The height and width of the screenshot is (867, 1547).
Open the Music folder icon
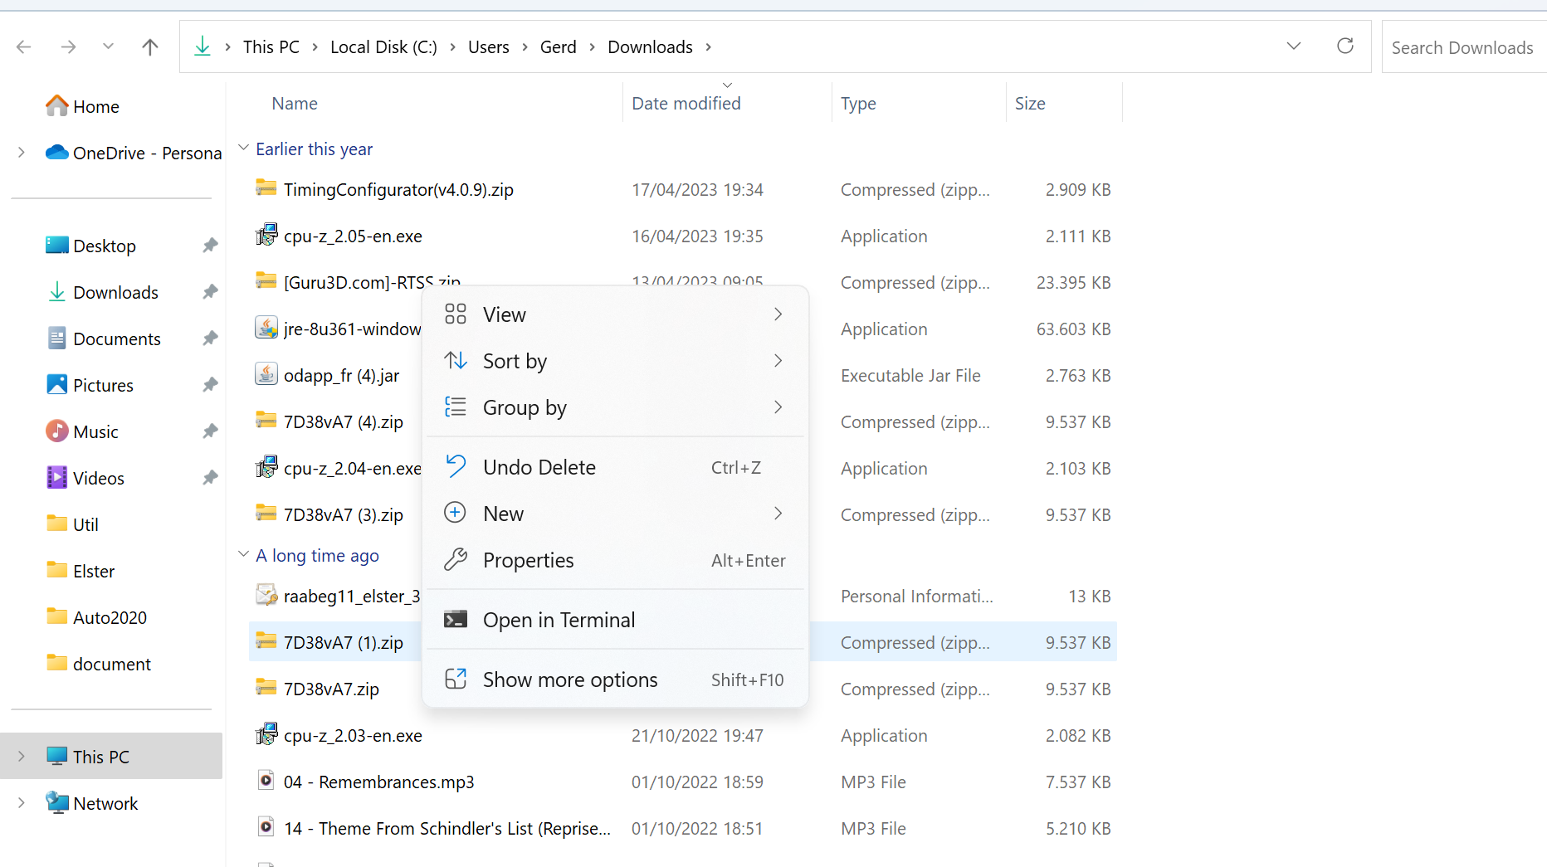56,431
